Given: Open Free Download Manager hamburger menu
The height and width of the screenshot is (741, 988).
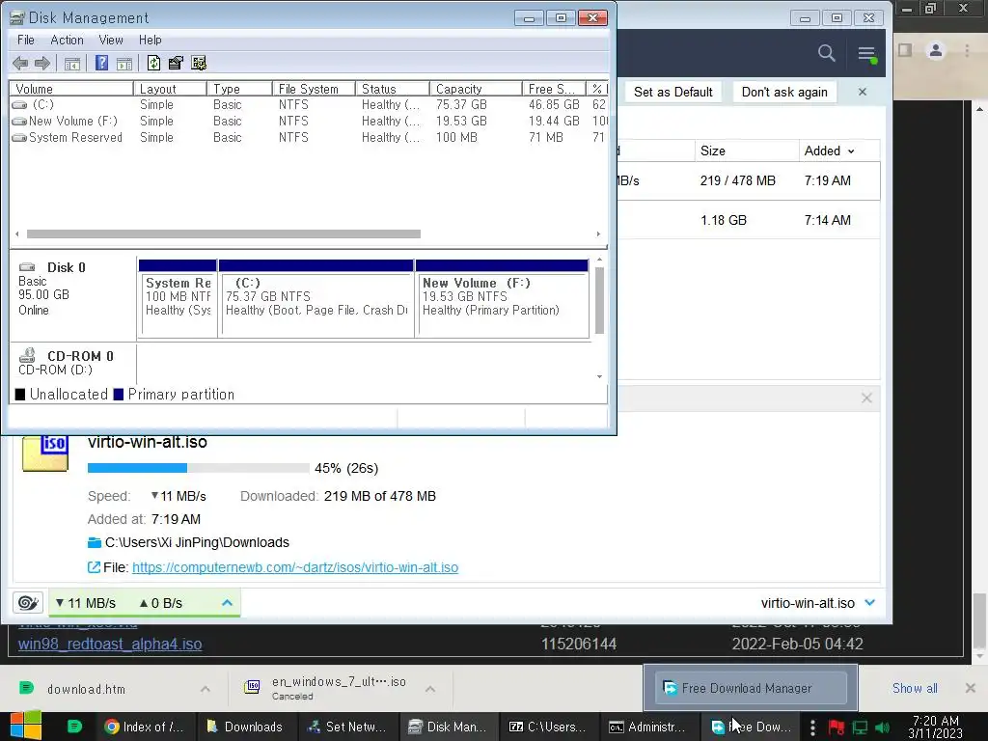Looking at the screenshot, I should coord(867,54).
